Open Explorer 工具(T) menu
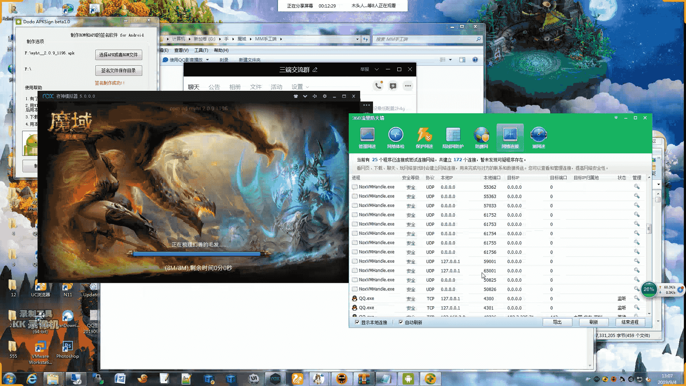This screenshot has width=686, height=386. (201, 50)
